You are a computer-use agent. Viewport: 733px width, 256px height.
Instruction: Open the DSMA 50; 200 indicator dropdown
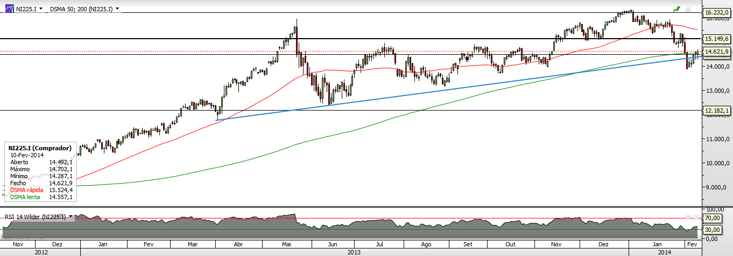pyautogui.click(x=117, y=9)
